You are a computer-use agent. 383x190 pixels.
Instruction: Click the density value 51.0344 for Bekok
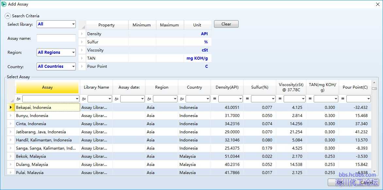click(232, 156)
